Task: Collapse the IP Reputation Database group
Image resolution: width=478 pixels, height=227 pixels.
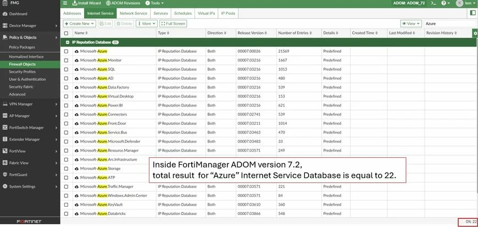Action: [x=68, y=42]
